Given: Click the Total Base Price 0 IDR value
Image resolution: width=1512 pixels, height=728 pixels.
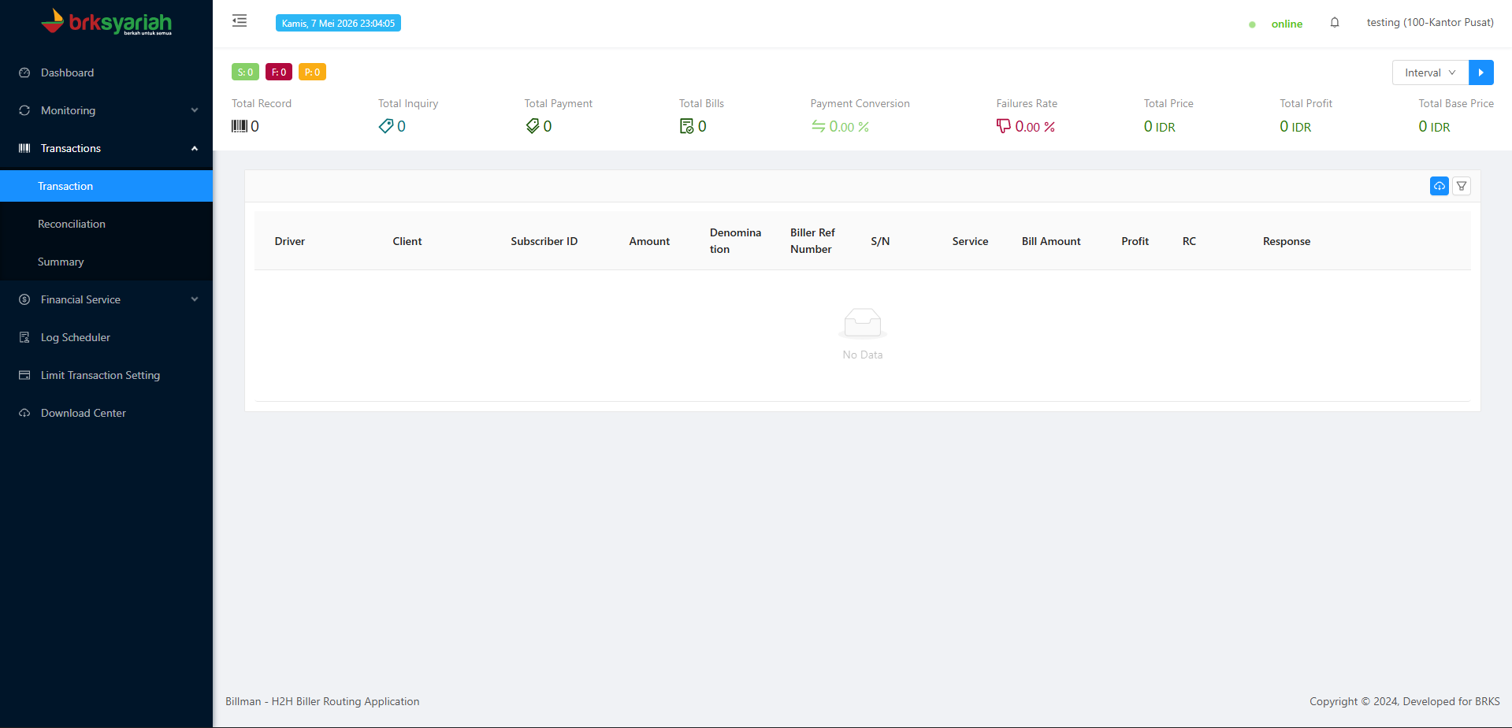Looking at the screenshot, I should (x=1434, y=127).
